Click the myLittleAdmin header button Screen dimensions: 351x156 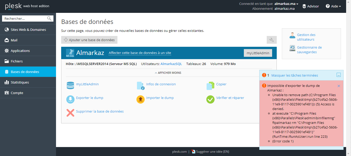[x=258, y=53]
